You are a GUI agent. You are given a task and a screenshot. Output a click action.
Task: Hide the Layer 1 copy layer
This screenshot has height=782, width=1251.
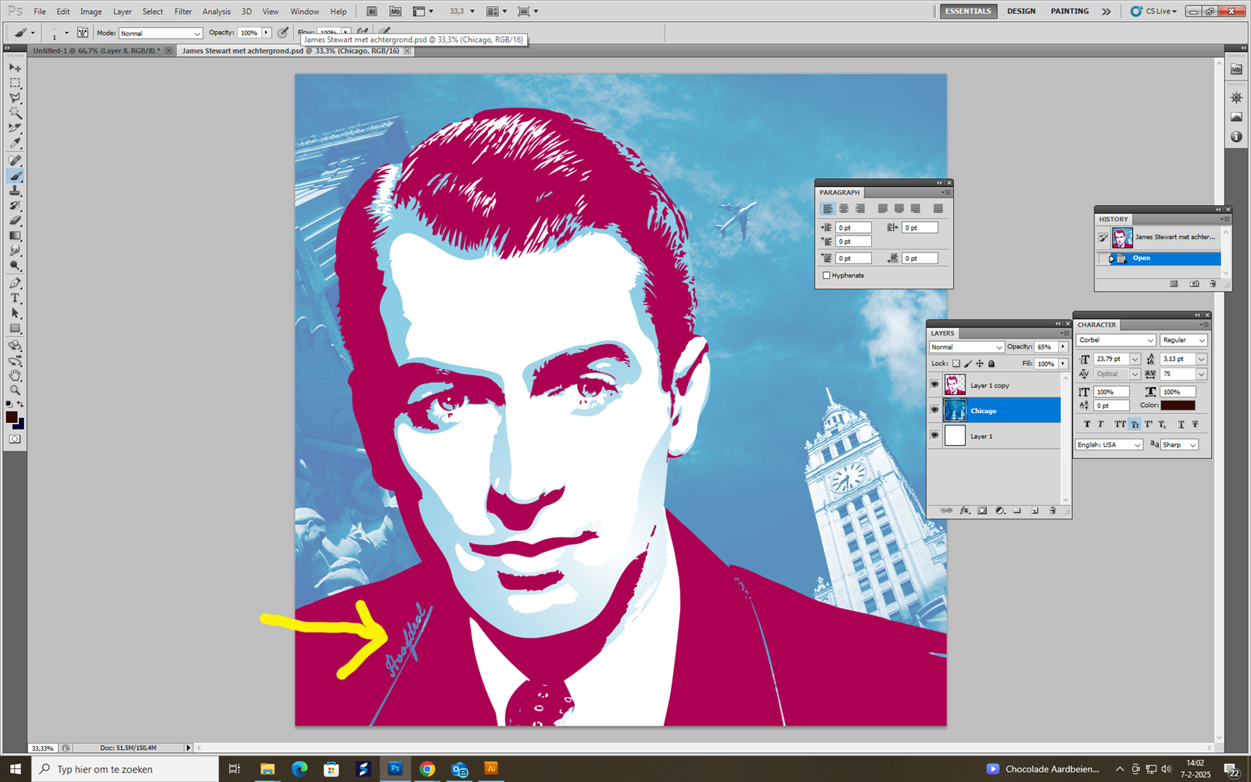pos(934,385)
